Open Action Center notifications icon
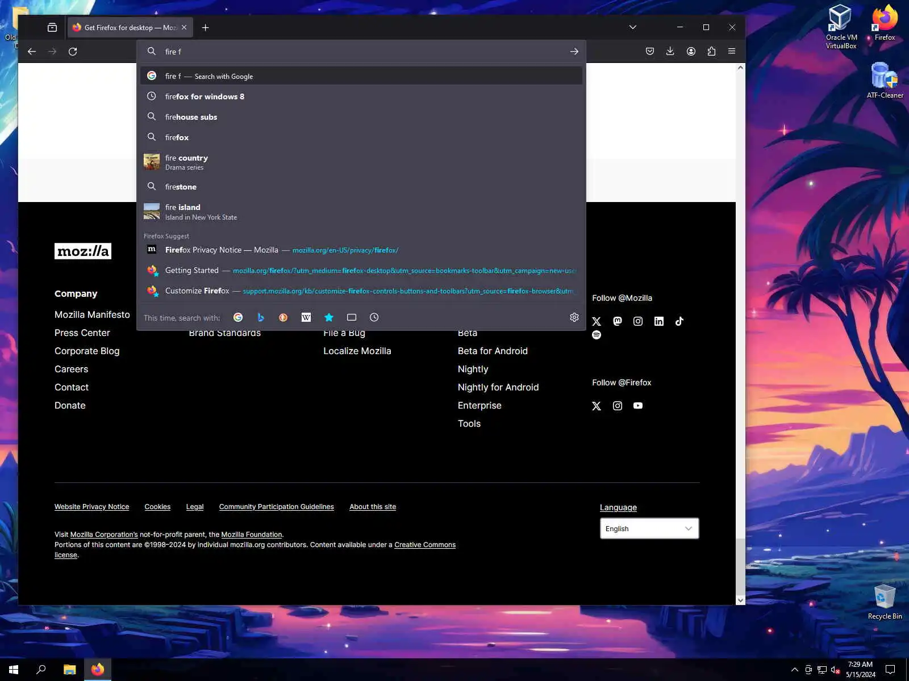The image size is (909, 681). point(890,670)
